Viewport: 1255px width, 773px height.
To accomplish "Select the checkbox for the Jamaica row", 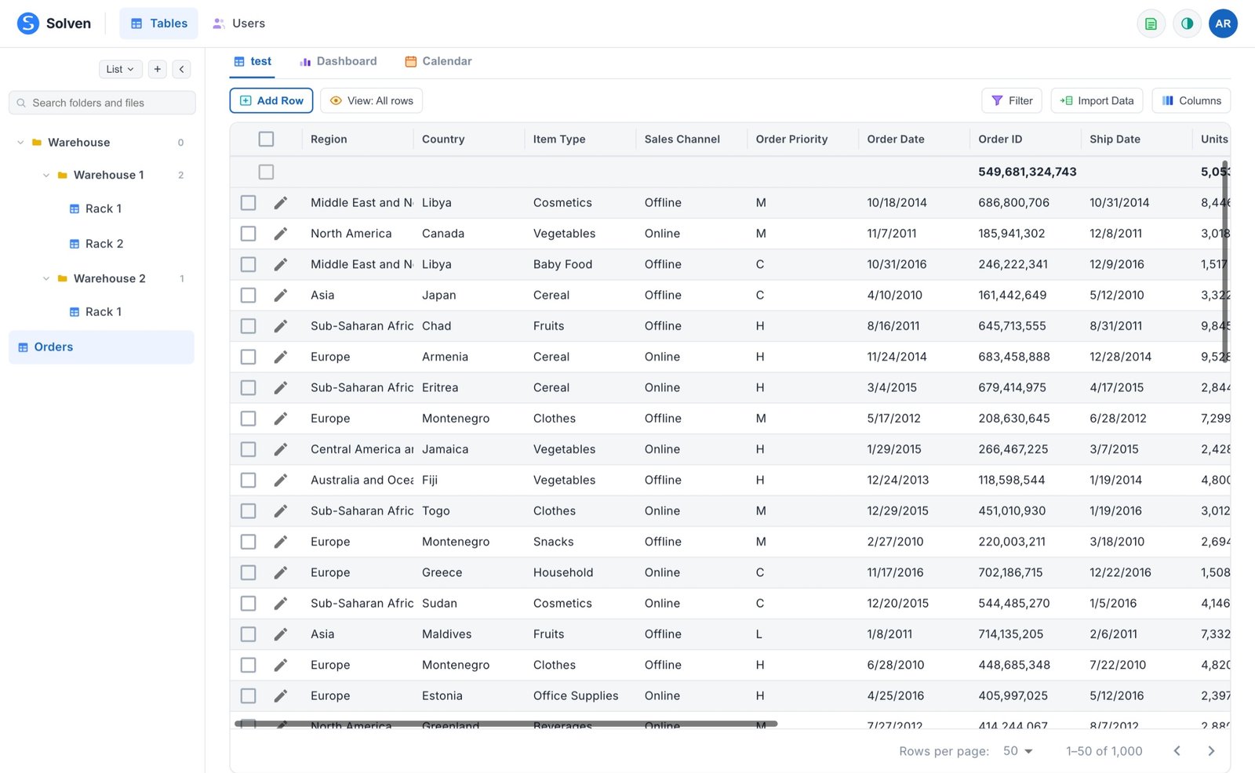I will (x=248, y=449).
